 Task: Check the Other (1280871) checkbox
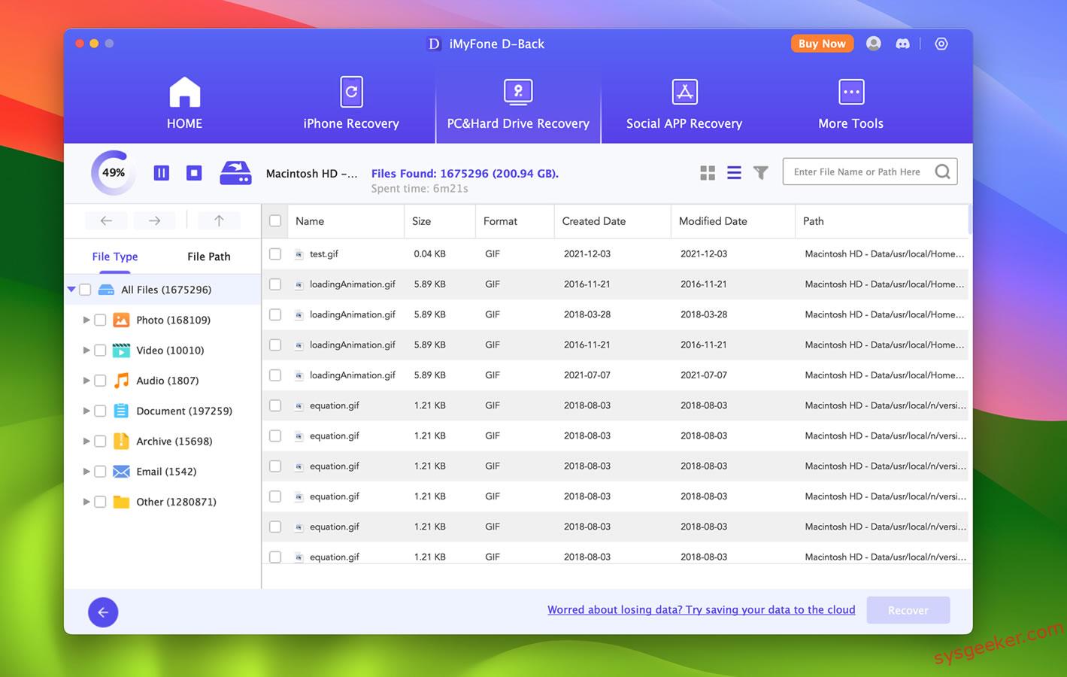pyautogui.click(x=100, y=502)
